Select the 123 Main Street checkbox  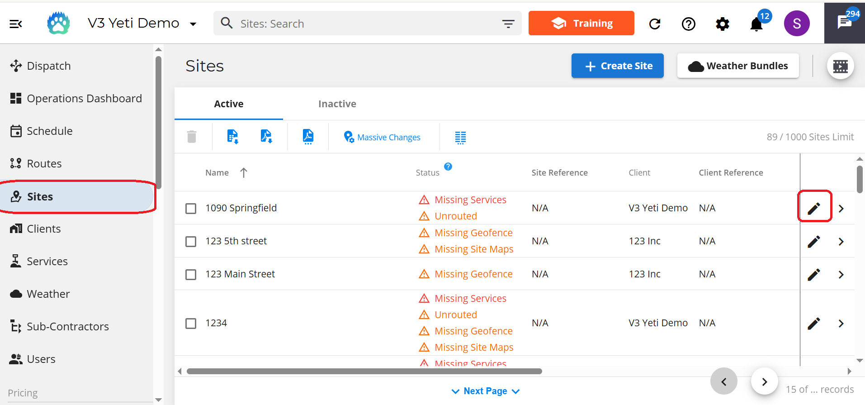(x=191, y=275)
